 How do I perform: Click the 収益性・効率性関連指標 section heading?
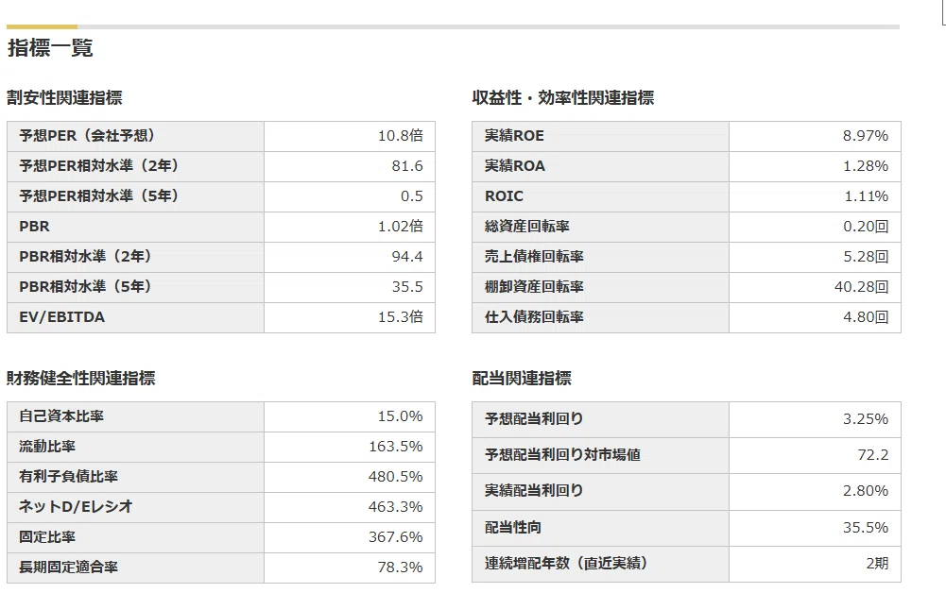563,97
